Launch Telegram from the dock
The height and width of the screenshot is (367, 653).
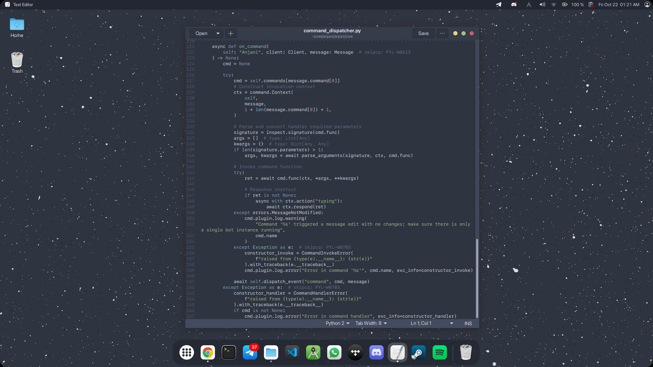tap(250, 353)
